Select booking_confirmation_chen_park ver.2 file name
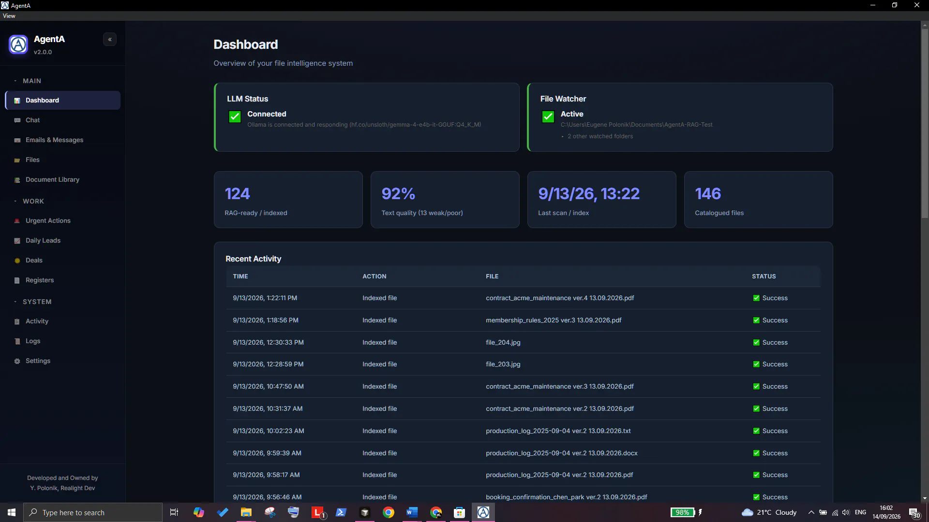The width and height of the screenshot is (929, 522). tap(567, 497)
